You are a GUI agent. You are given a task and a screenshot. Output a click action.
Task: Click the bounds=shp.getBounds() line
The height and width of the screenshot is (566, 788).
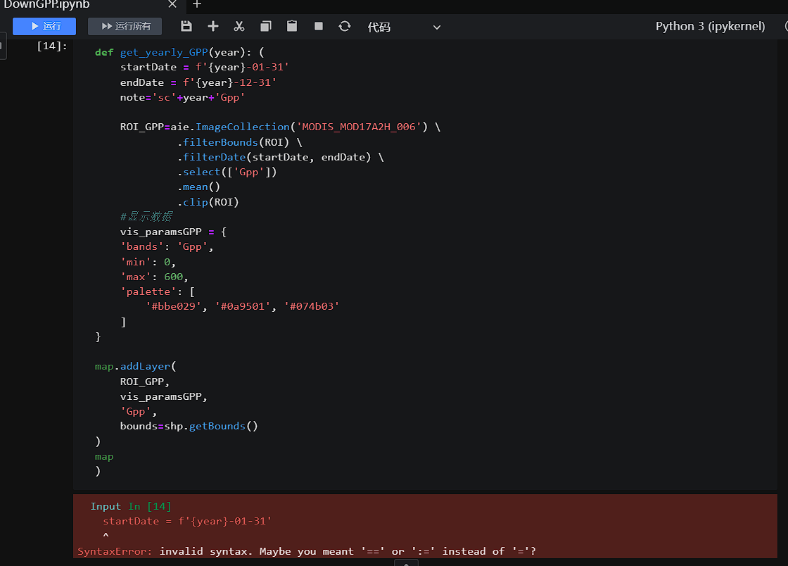[x=189, y=426]
